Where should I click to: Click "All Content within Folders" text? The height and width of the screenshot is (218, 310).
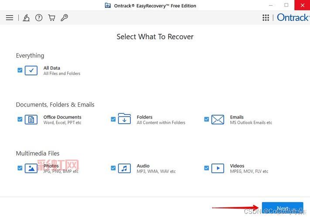[x=161, y=123]
